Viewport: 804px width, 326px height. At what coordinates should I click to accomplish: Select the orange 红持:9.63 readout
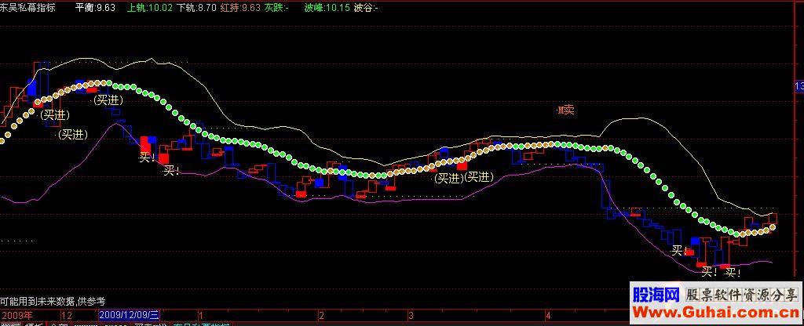click(x=240, y=7)
